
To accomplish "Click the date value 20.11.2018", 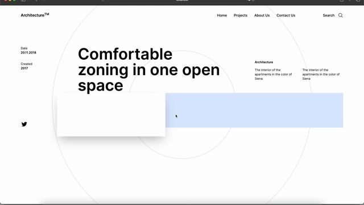I will (x=28, y=52).
